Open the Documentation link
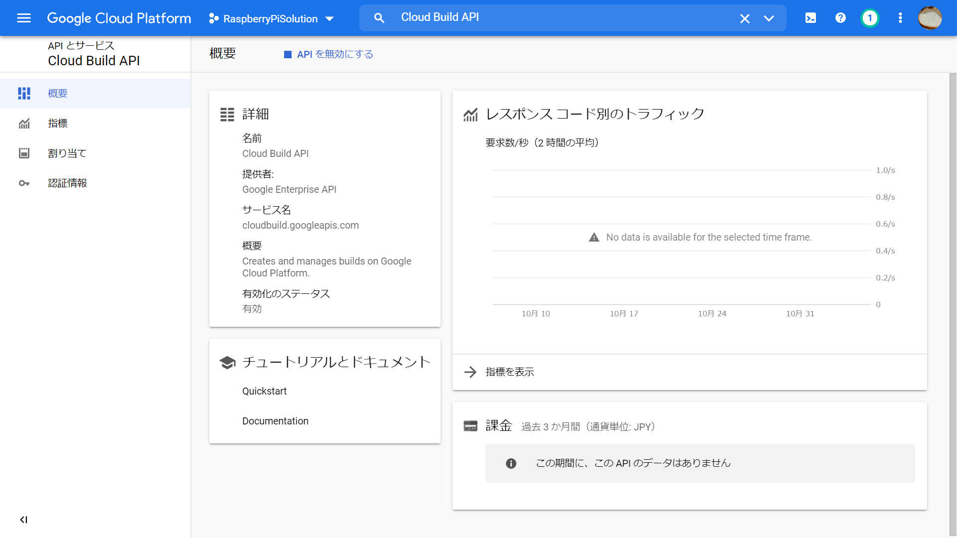The height and width of the screenshot is (538, 957). click(275, 421)
